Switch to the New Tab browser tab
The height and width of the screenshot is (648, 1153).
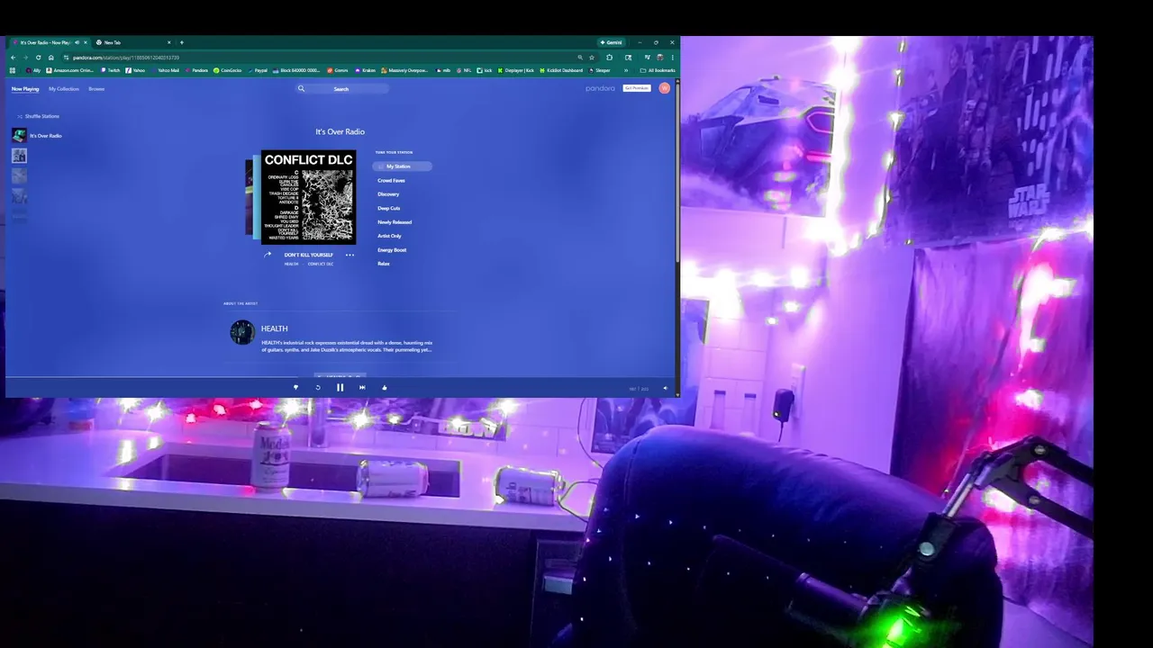coord(132,42)
